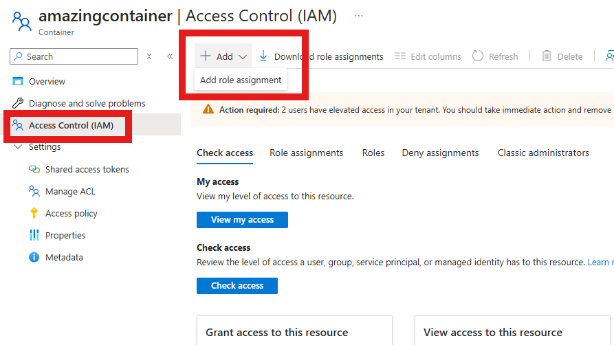Collapse the sidebar with double chevron
This screenshot has width=614, height=345.
pos(170,56)
